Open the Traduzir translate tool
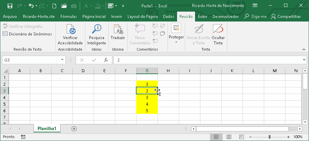Image resolution: width=309 pixels, height=141 pixels. point(118,32)
